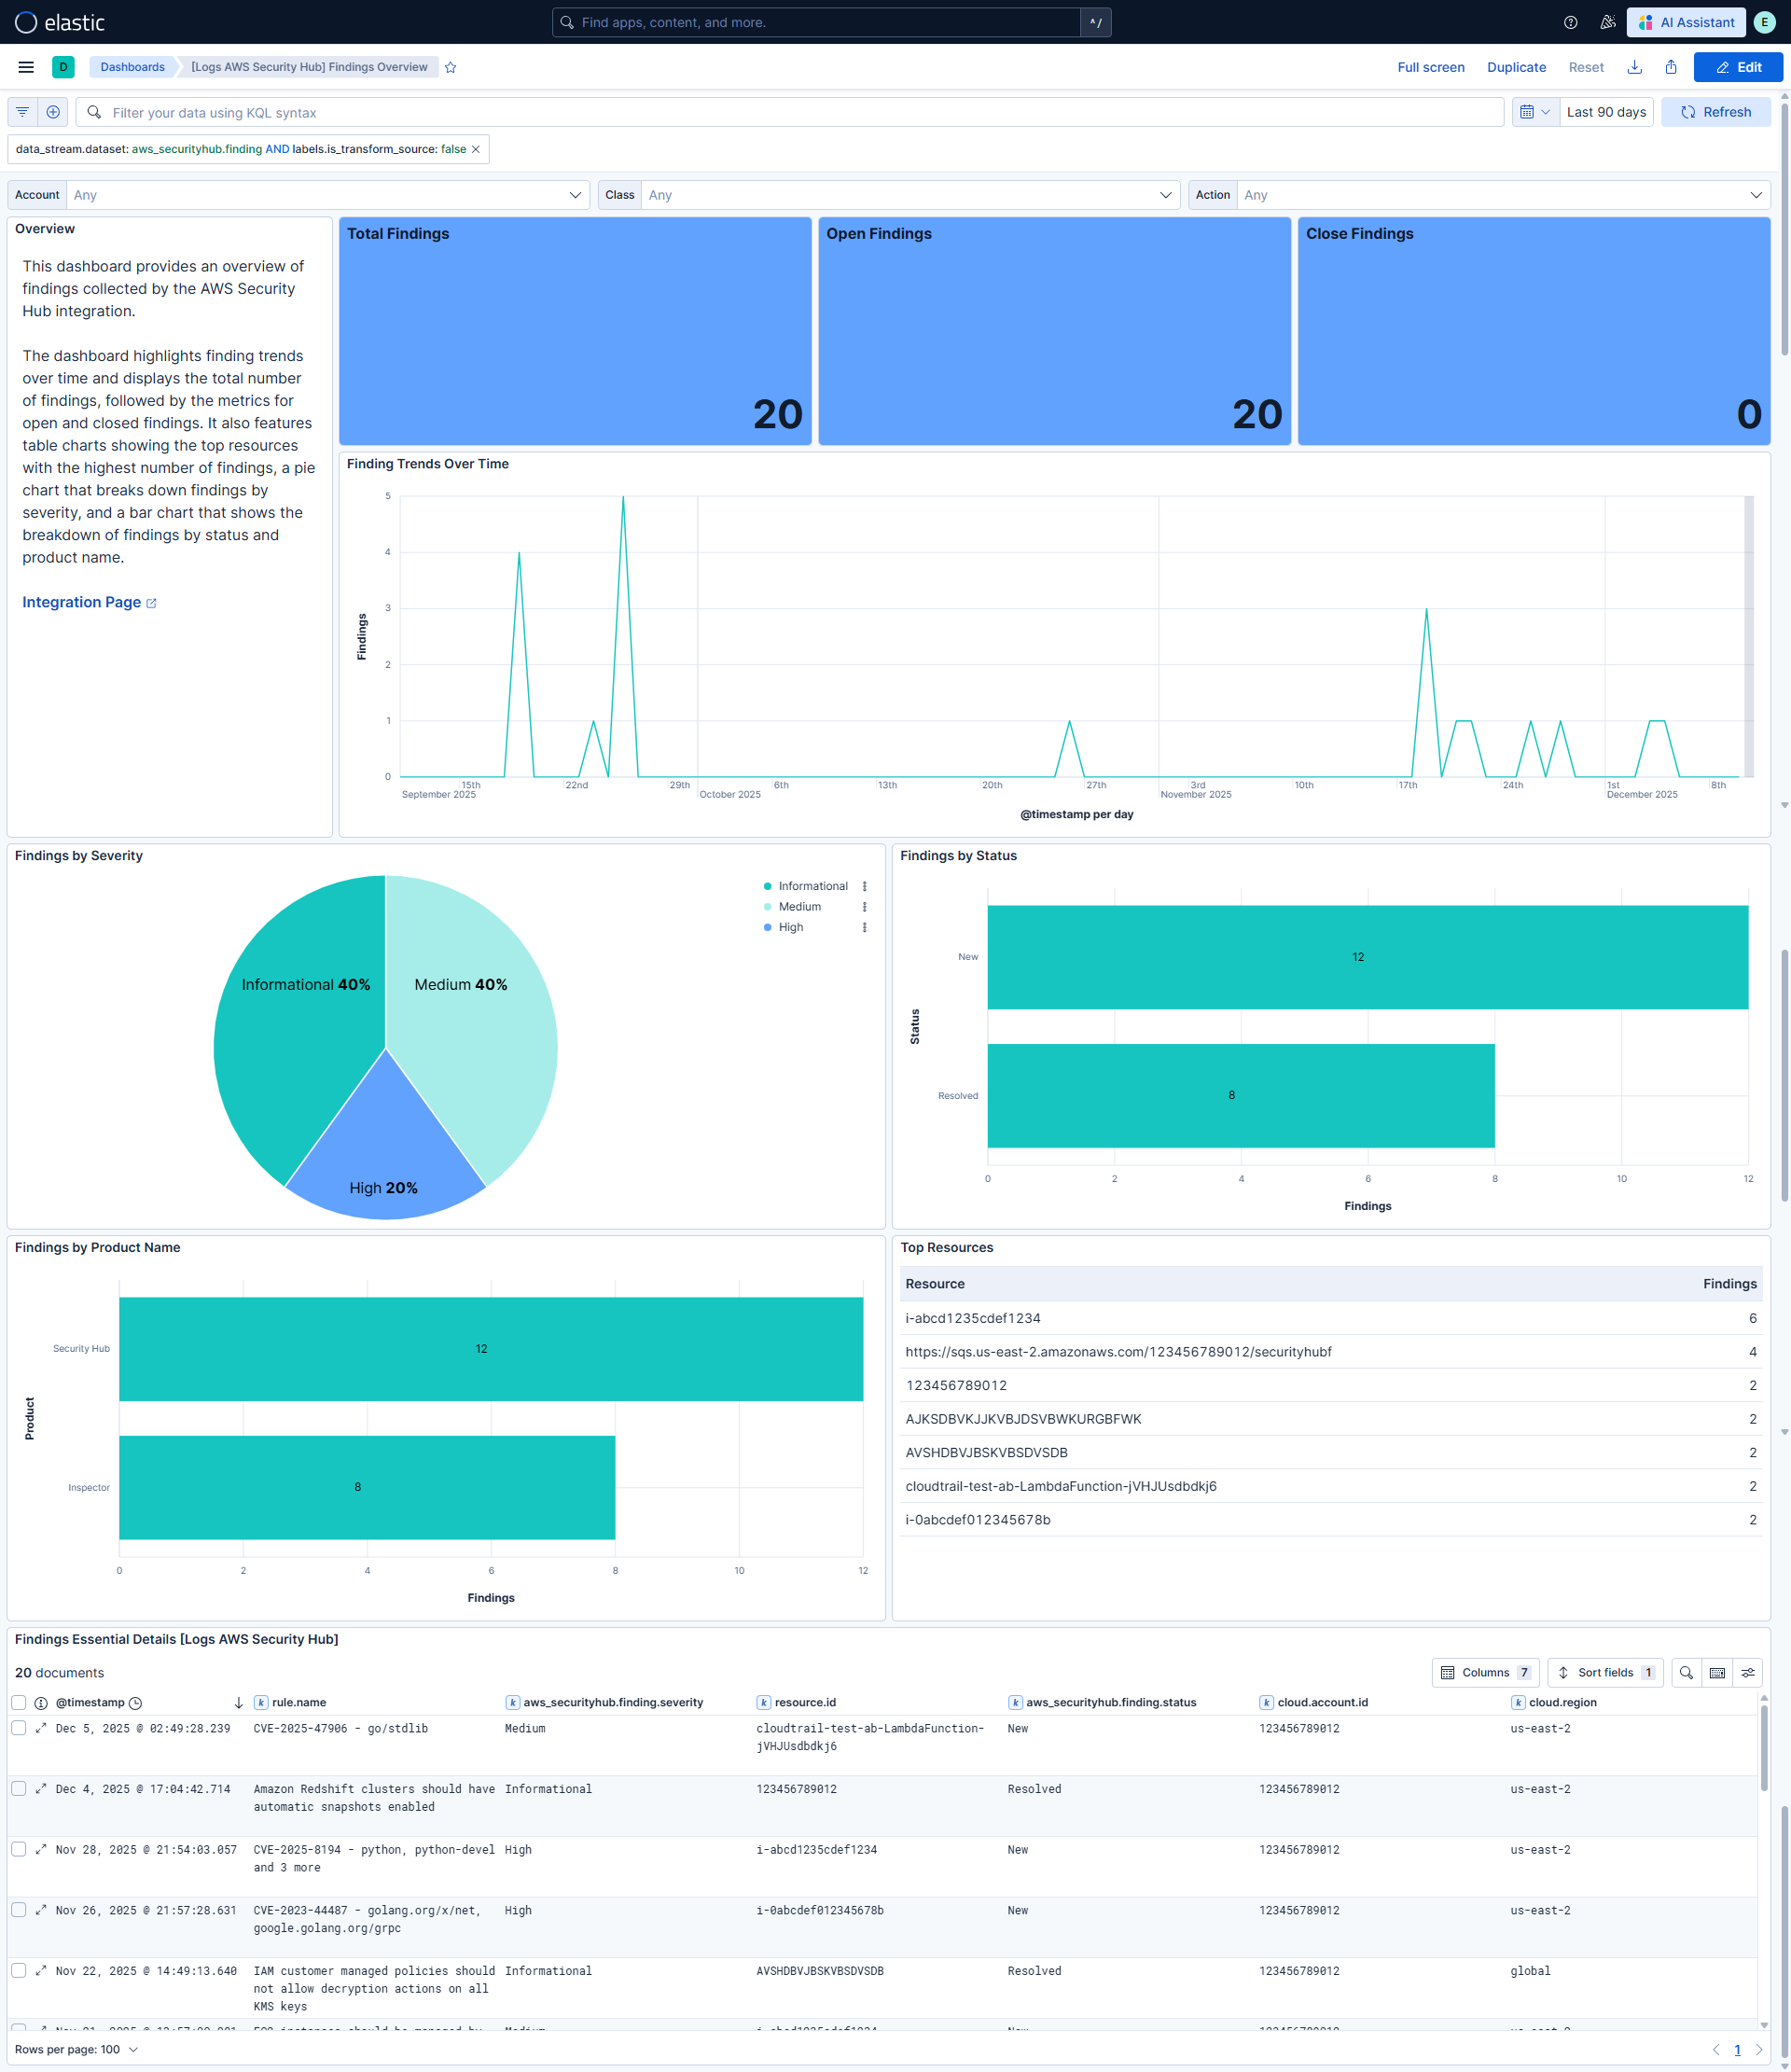The width and height of the screenshot is (1791, 2072).
Task: Click the Edit button
Action: [1738, 67]
